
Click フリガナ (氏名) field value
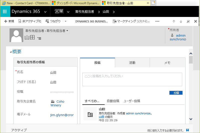(x=53, y=82)
